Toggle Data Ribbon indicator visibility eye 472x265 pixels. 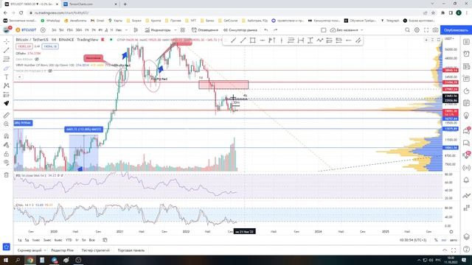click(x=37, y=59)
